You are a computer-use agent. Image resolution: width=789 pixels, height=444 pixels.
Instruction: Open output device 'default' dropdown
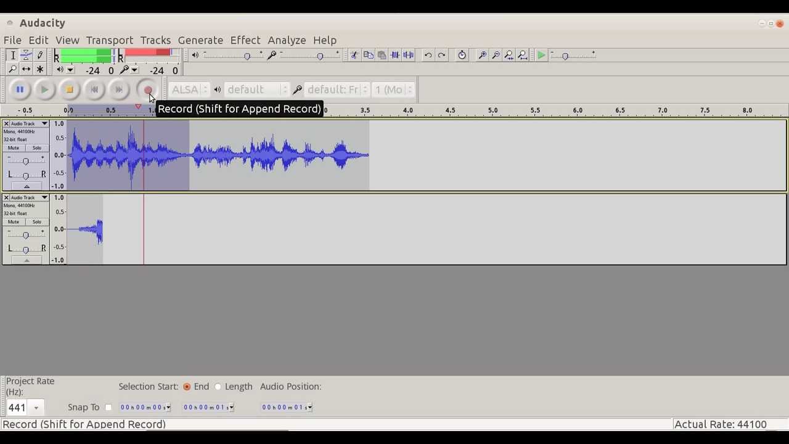pos(257,90)
